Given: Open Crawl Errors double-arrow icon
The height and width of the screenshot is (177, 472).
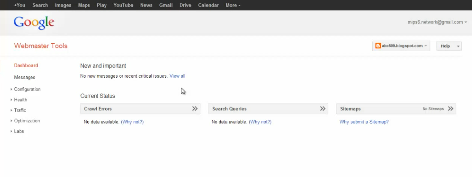Looking at the screenshot, I should coord(195,109).
